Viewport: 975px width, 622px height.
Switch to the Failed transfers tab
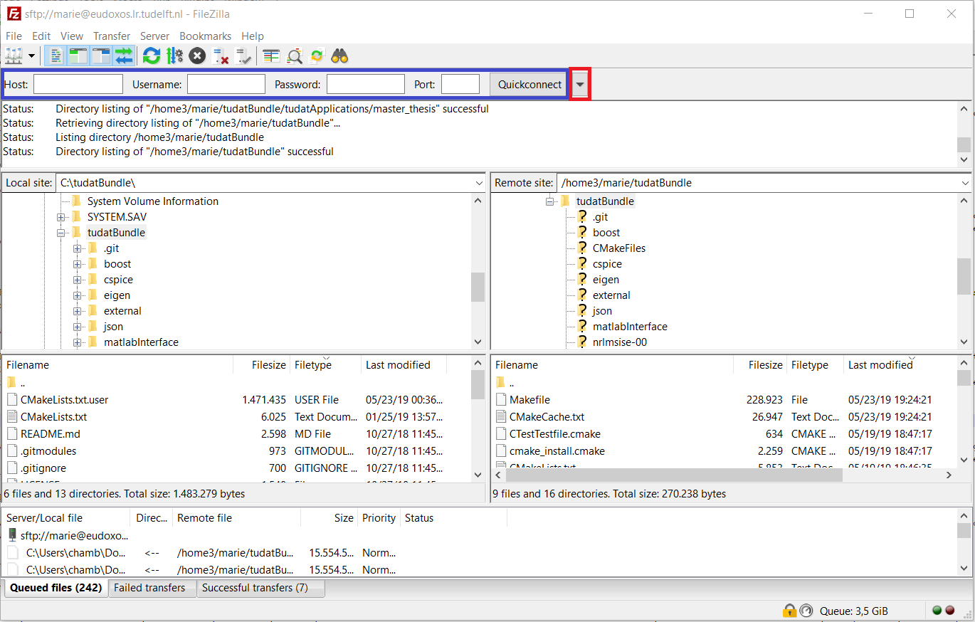tap(149, 588)
